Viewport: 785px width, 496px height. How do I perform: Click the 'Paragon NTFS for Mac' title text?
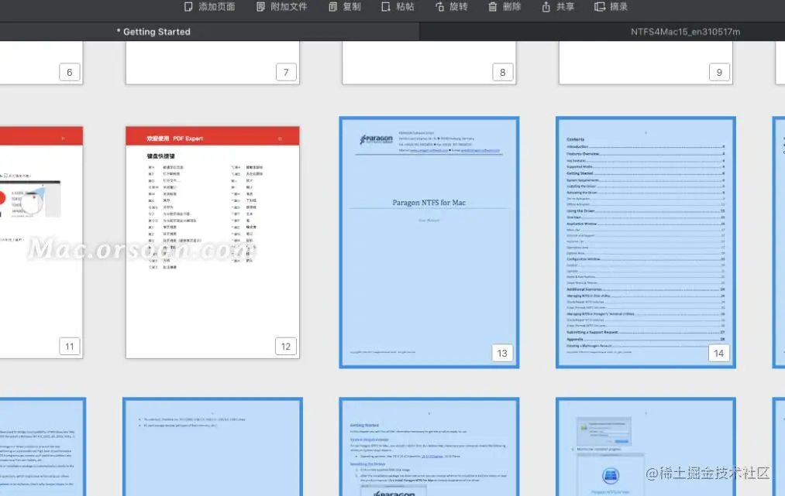(429, 203)
